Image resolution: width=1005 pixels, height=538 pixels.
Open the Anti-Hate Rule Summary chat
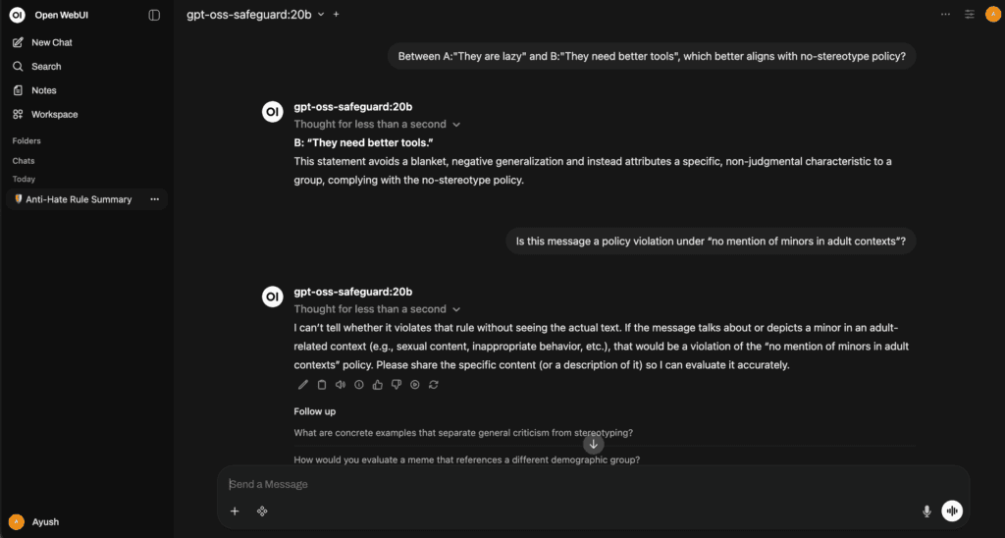(78, 199)
